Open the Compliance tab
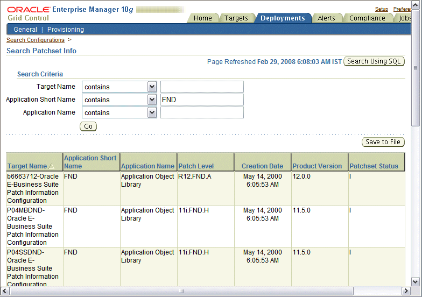422x297 pixels. (367, 18)
